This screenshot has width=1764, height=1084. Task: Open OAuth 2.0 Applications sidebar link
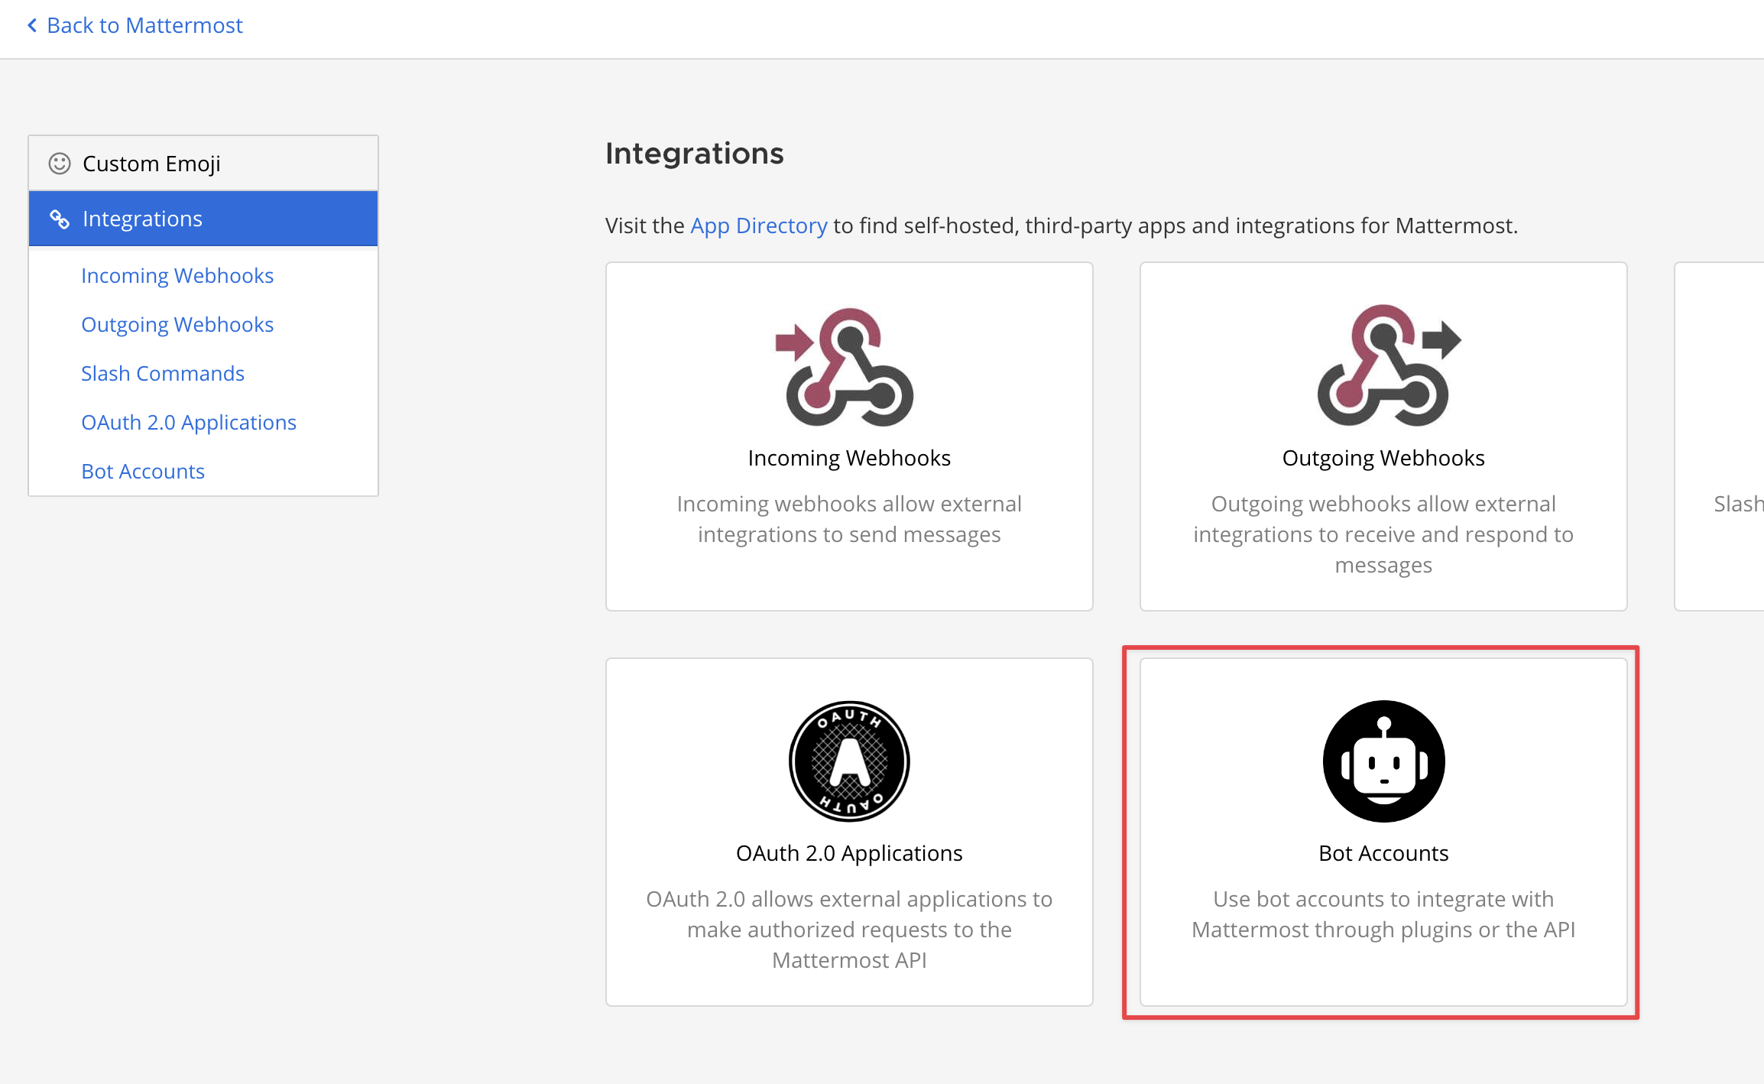pos(189,422)
